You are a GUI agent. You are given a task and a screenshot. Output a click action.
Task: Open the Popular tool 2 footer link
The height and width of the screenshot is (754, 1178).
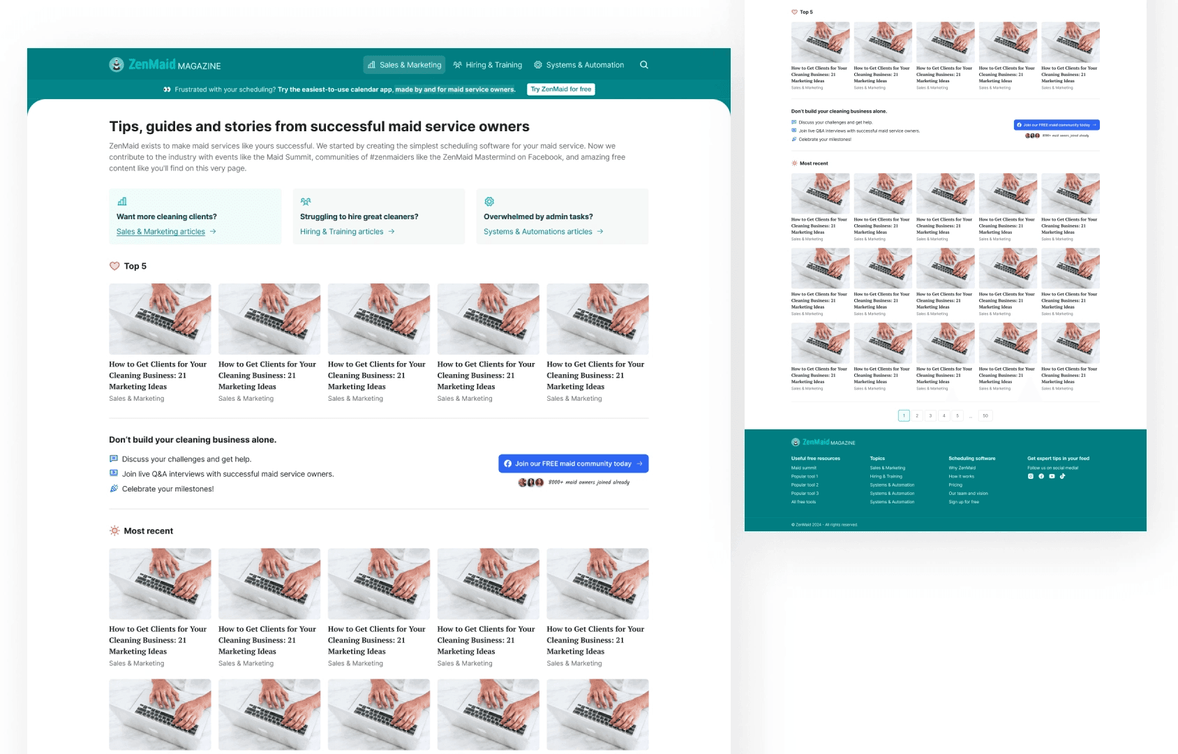[805, 485]
